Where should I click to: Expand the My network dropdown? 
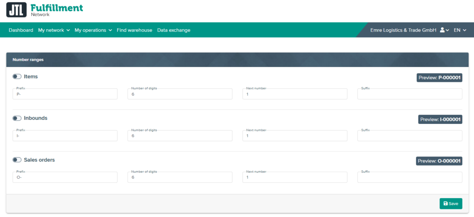(54, 30)
